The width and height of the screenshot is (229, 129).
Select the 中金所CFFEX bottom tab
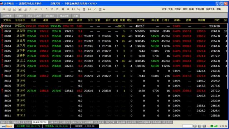[40, 122]
